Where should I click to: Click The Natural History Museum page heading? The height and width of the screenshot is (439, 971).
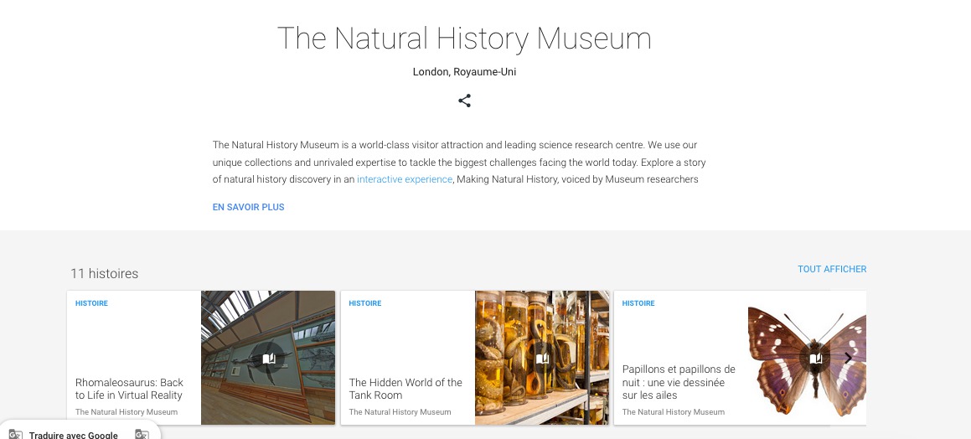click(x=464, y=39)
